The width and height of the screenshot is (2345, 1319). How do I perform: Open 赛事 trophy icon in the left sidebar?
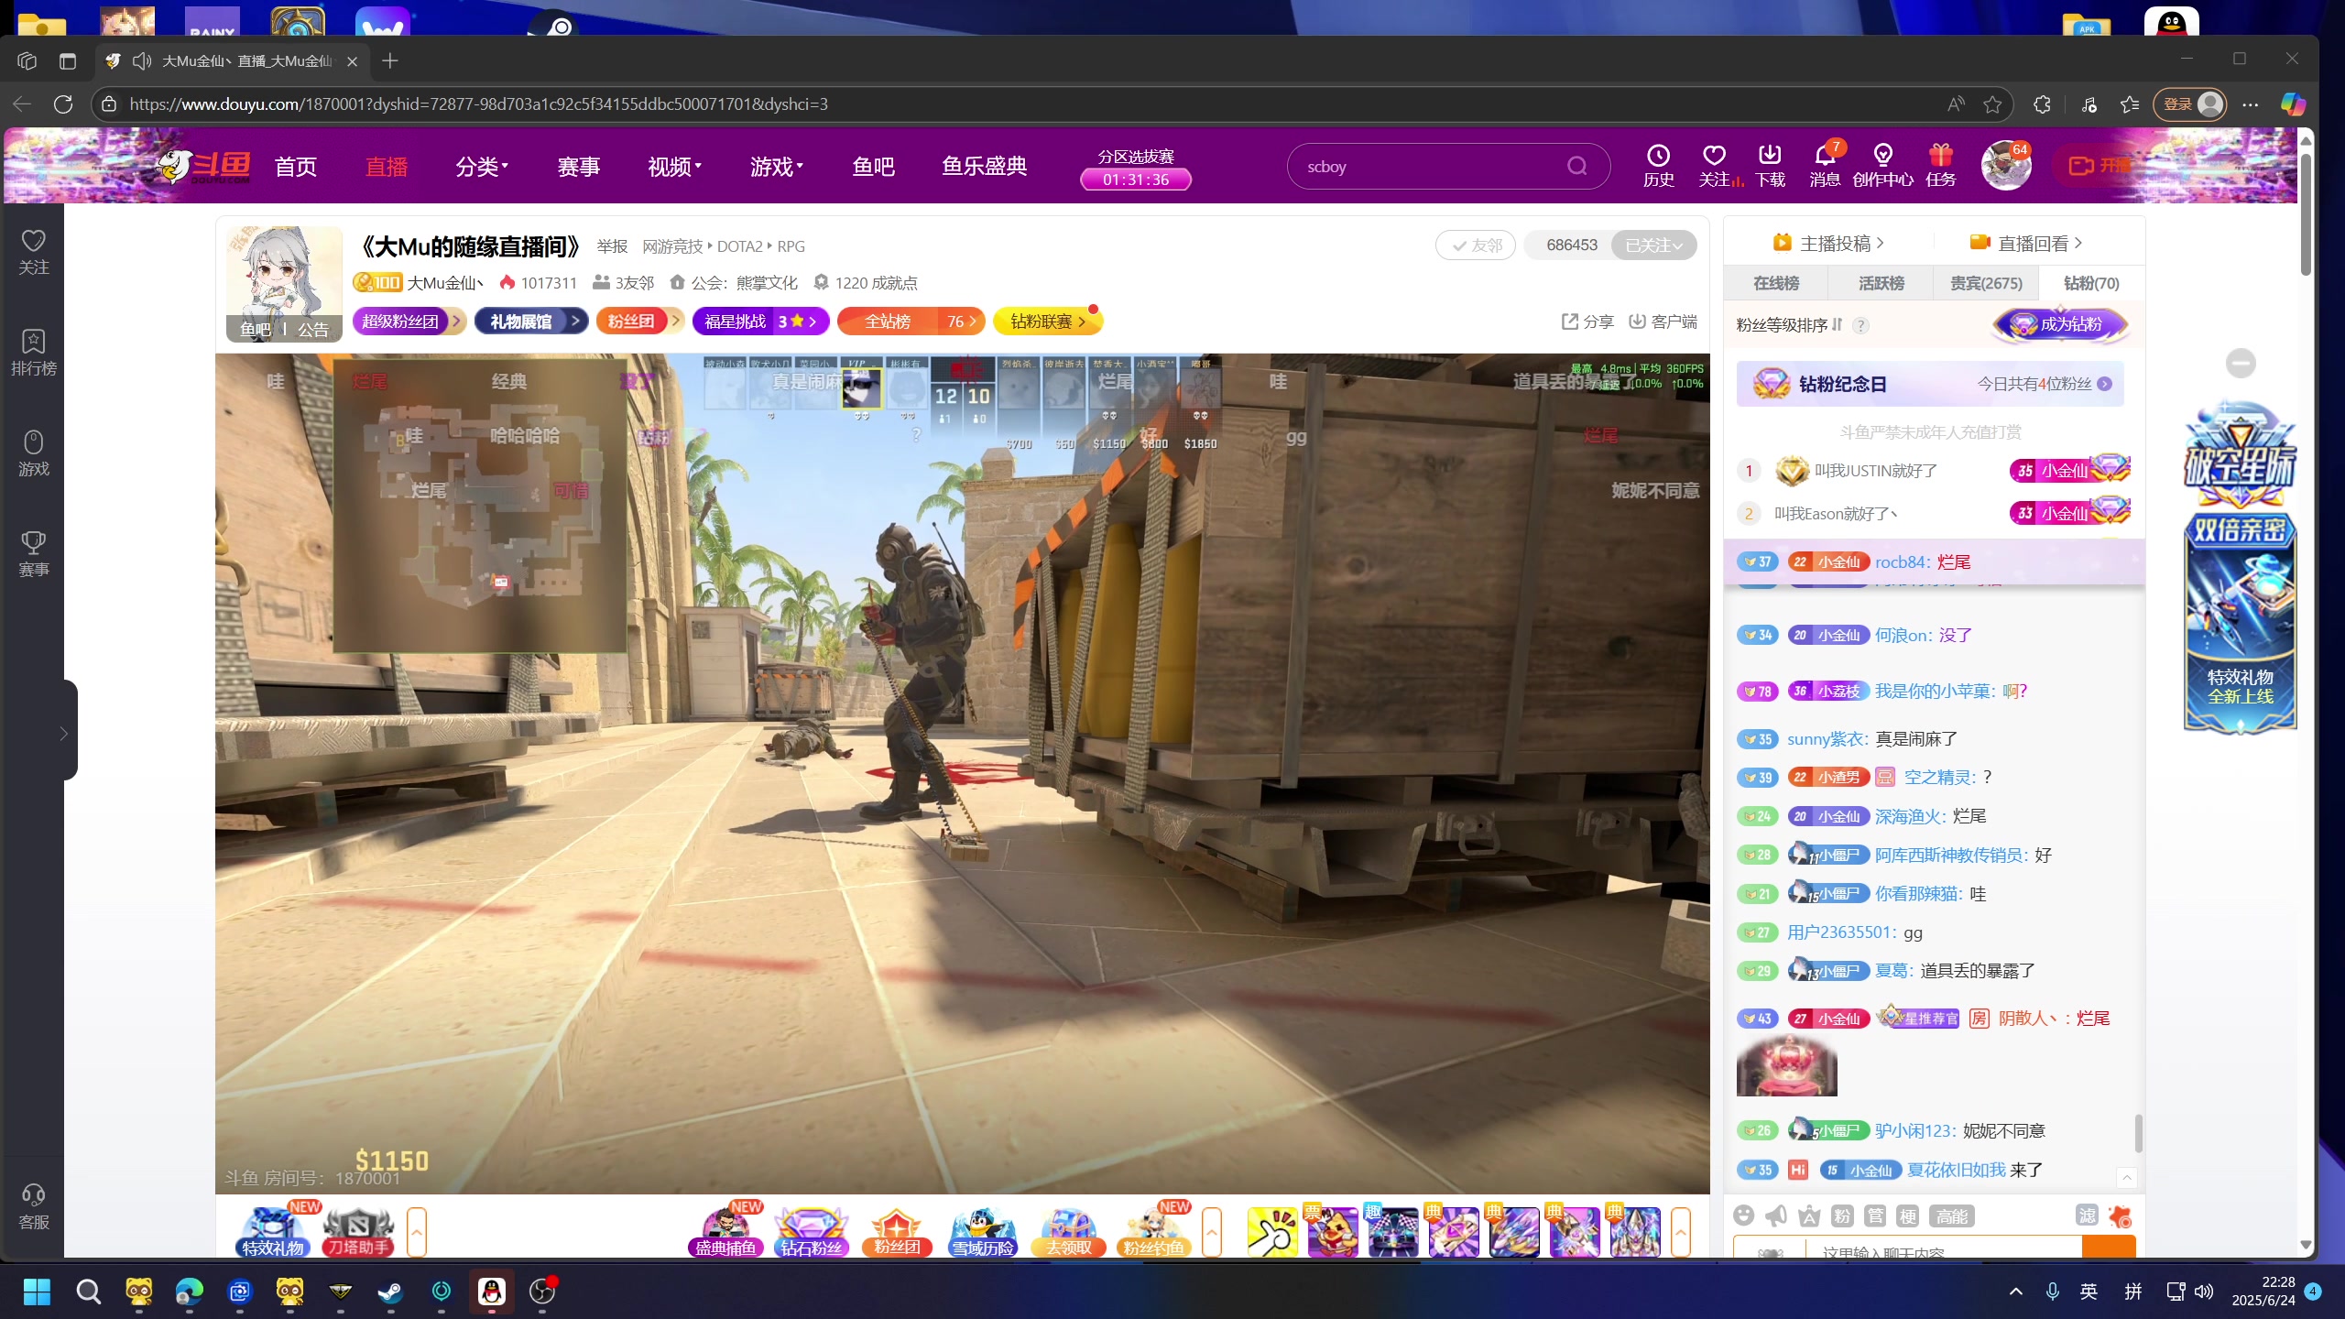(34, 554)
